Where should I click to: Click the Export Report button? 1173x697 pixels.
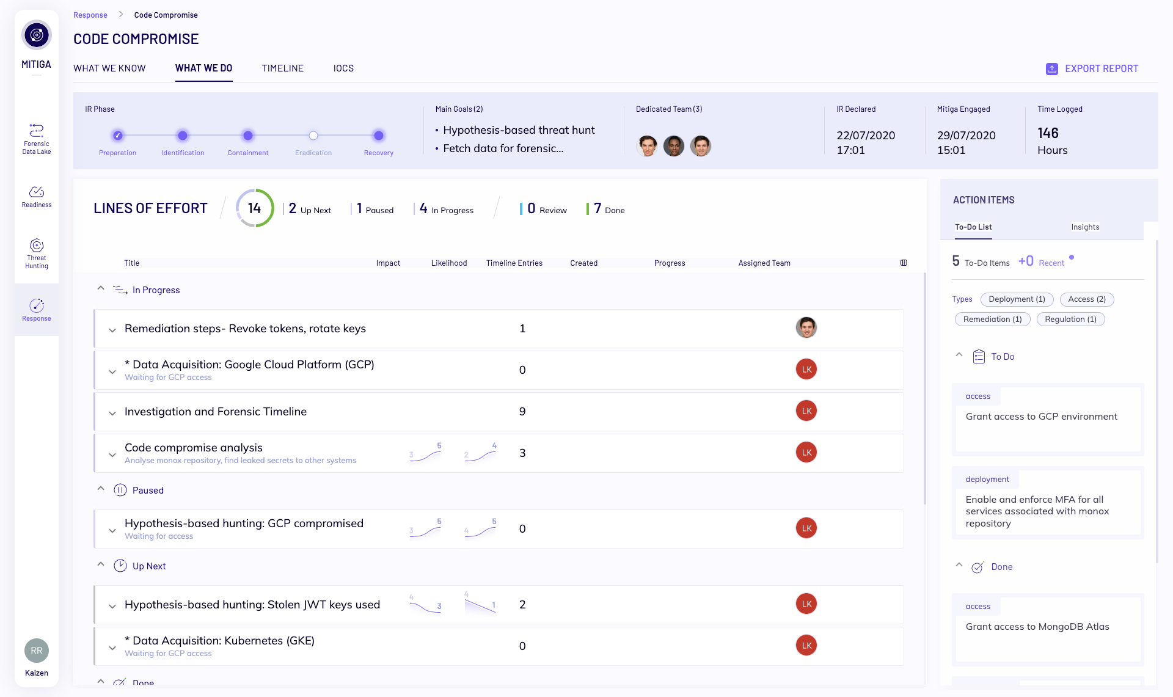coord(1092,68)
